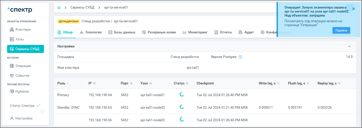Sort table by IP column icon

pos(94,83)
